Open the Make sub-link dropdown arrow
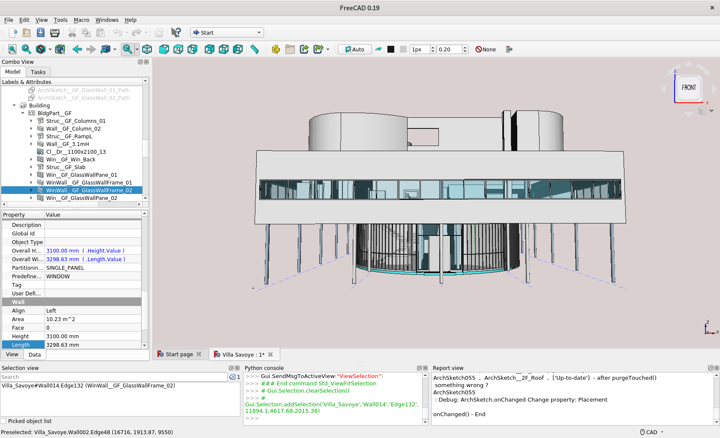 pos(328,49)
